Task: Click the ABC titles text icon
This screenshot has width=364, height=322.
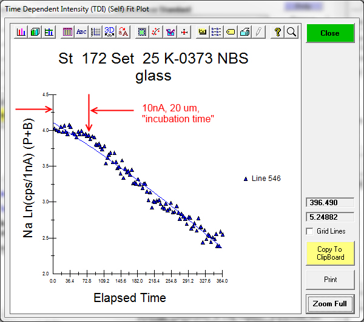Action: coord(81,32)
